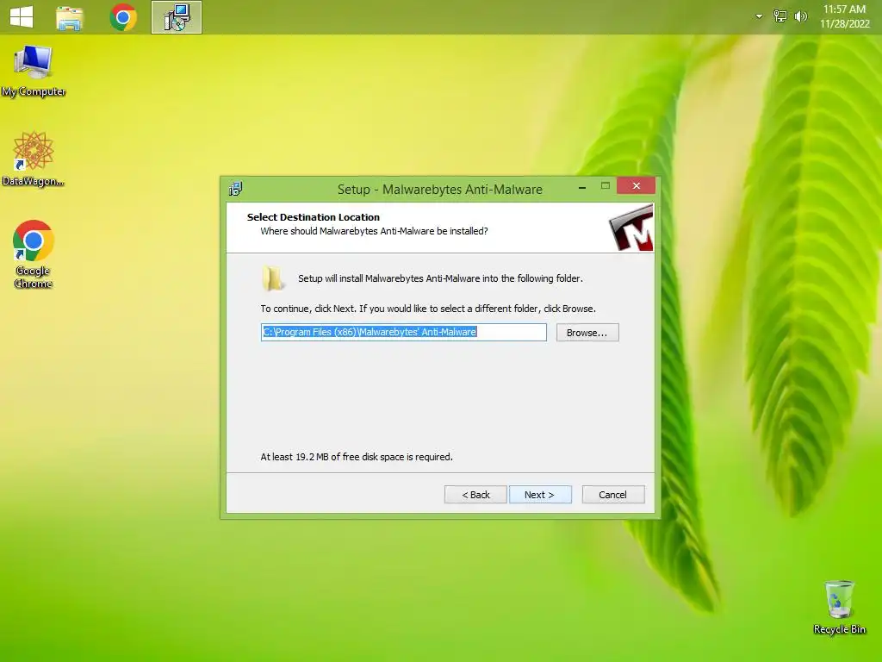882x662 pixels.
Task: Click the Browse... button
Action: [587, 333]
